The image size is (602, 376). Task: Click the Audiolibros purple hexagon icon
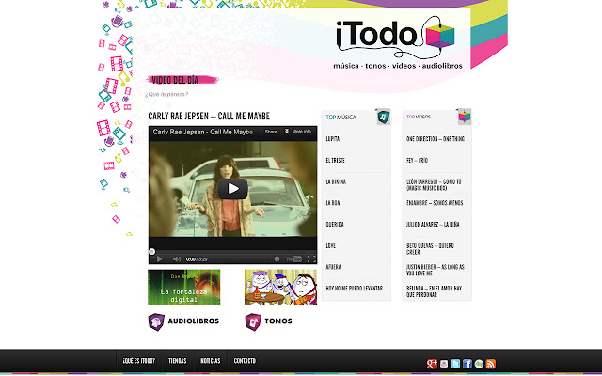pos(156,321)
